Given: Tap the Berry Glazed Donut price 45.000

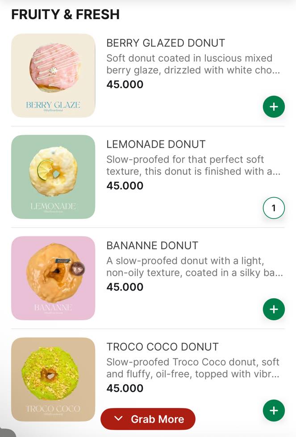Looking at the screenshot, I should [x=125, y=84].
